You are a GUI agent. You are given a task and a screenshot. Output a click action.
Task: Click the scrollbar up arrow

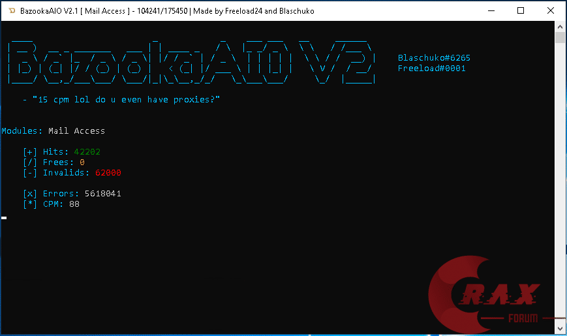coord(560,27)
